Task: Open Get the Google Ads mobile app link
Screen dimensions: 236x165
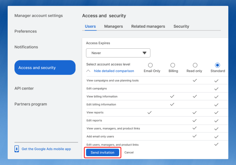Action: tap(46, 149)
